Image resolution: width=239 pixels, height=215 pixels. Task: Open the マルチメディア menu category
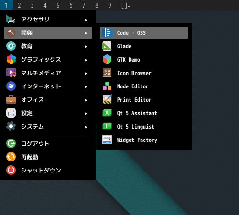(48, 73)
